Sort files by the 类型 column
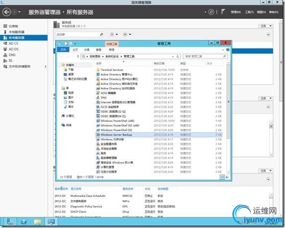285x228 pixels. tap(183, 63)
